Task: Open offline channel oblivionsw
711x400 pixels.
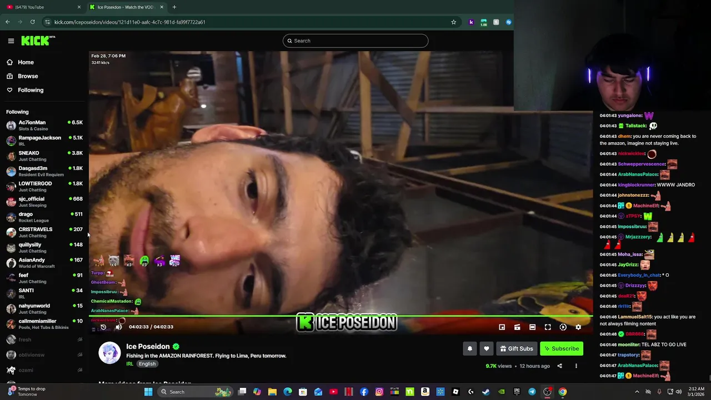Action: pos(44,355)
